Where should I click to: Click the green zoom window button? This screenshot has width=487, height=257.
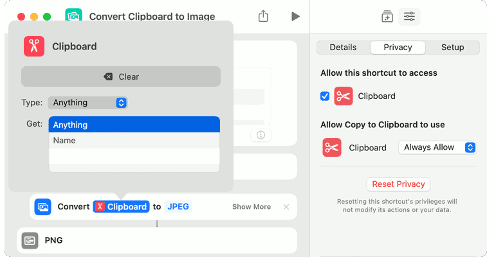click(x=47, y=17)
